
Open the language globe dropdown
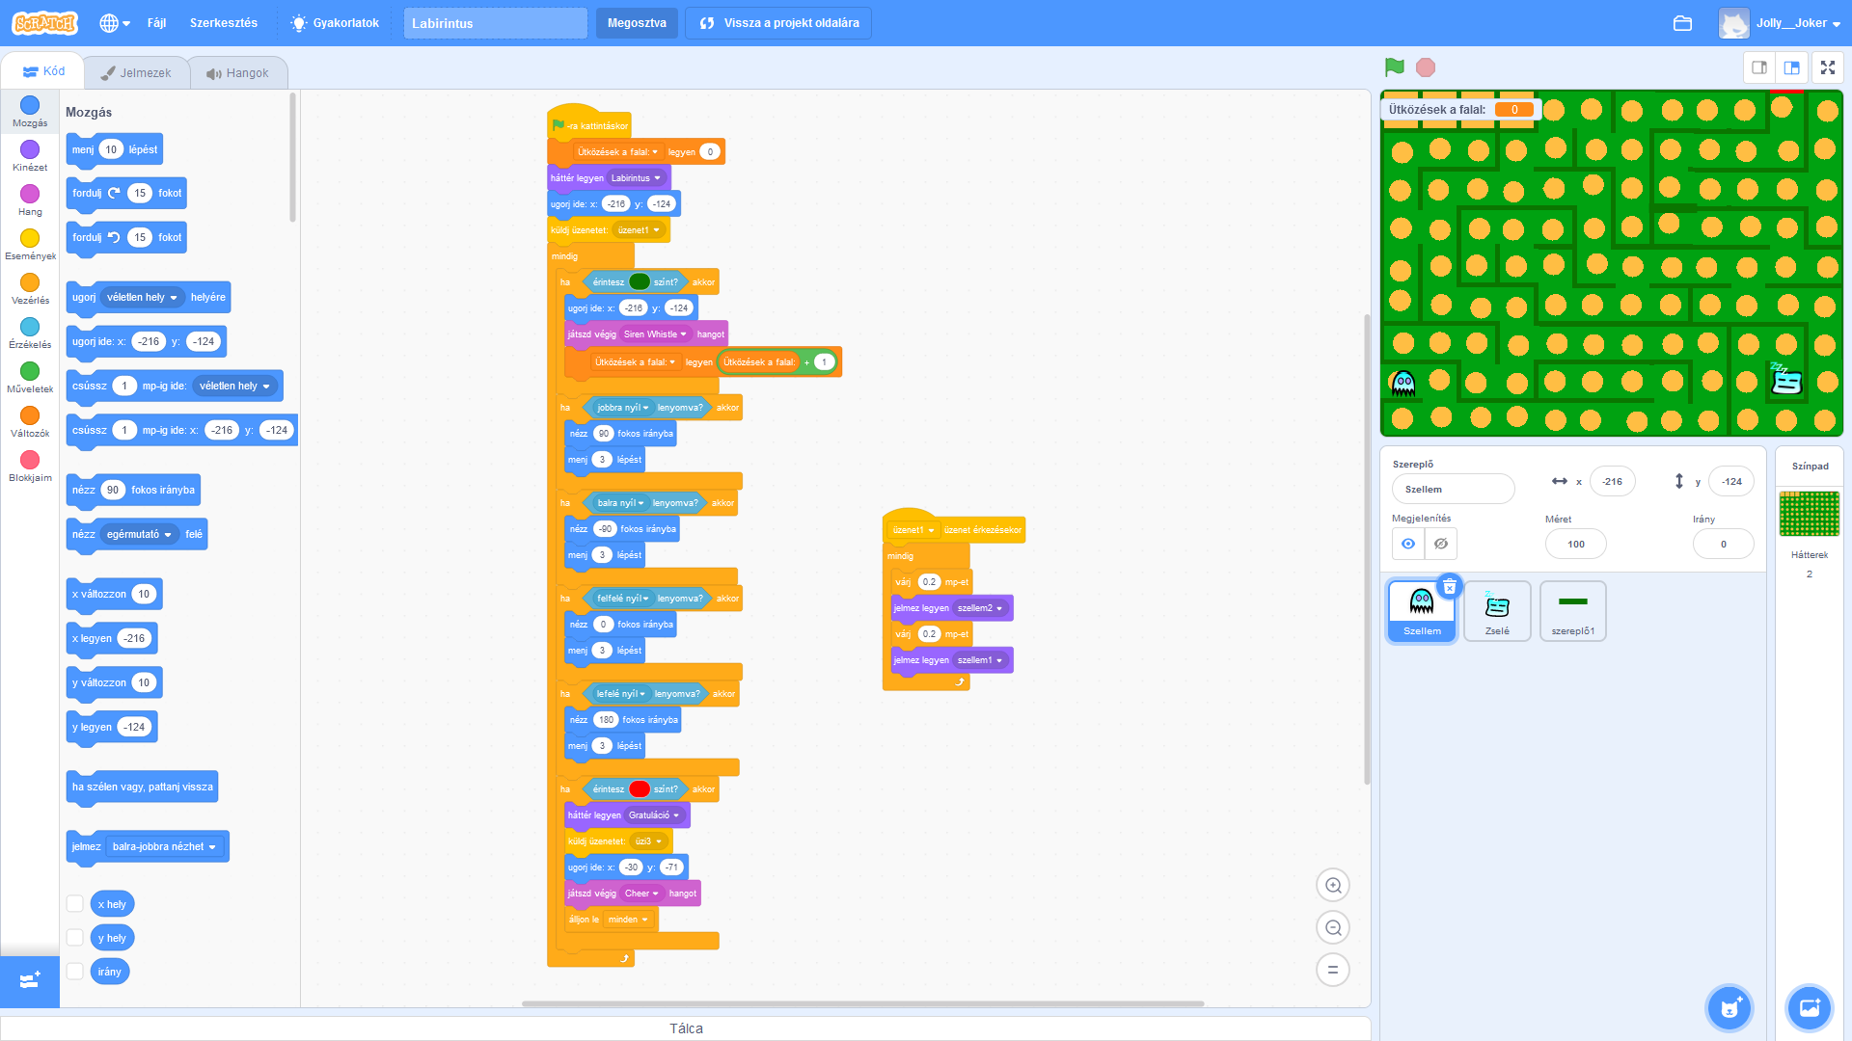pyautogui.click(x=115, y=23)
